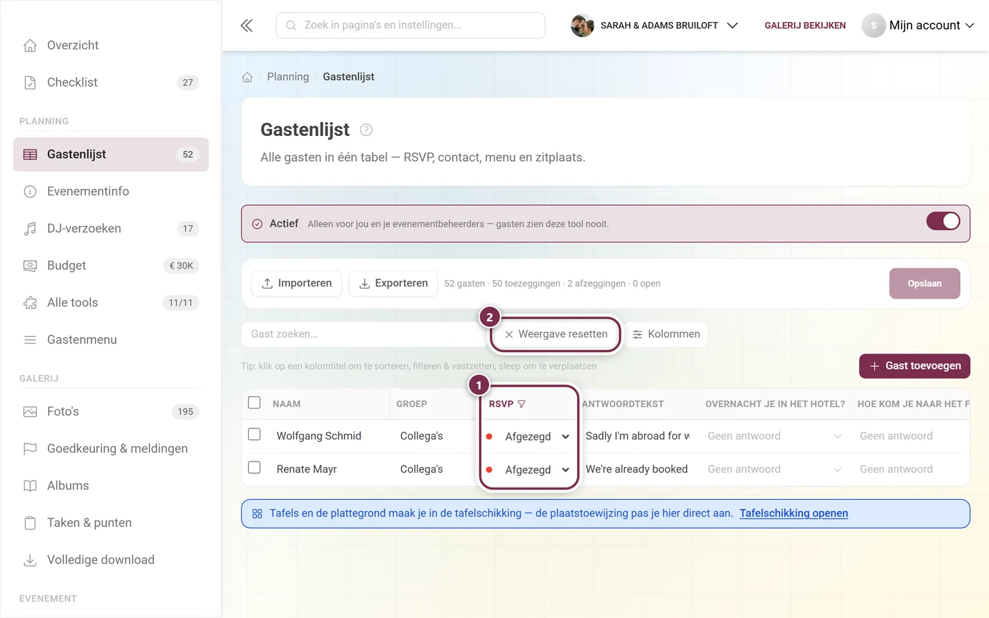Viewport: 989px width, 618px height.
Task: Select the Wolfgang Schmid row checkbox
Action: 254,435
